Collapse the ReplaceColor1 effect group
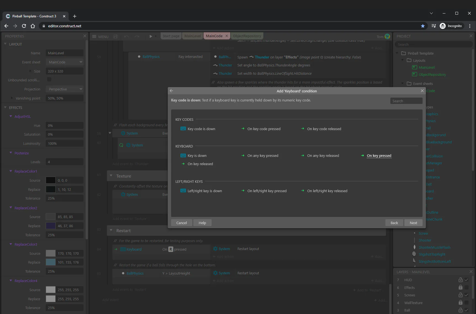 (11, 171)
